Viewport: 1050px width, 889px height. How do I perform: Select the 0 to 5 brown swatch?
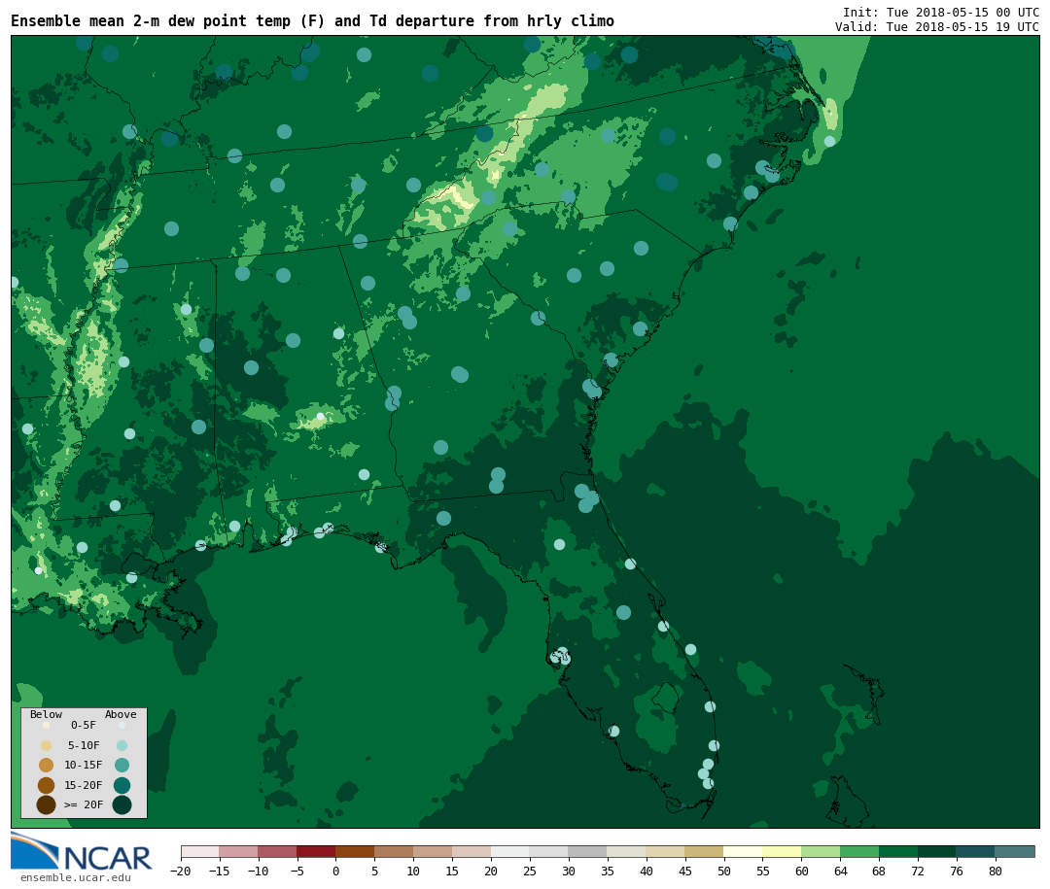(356, 851)
